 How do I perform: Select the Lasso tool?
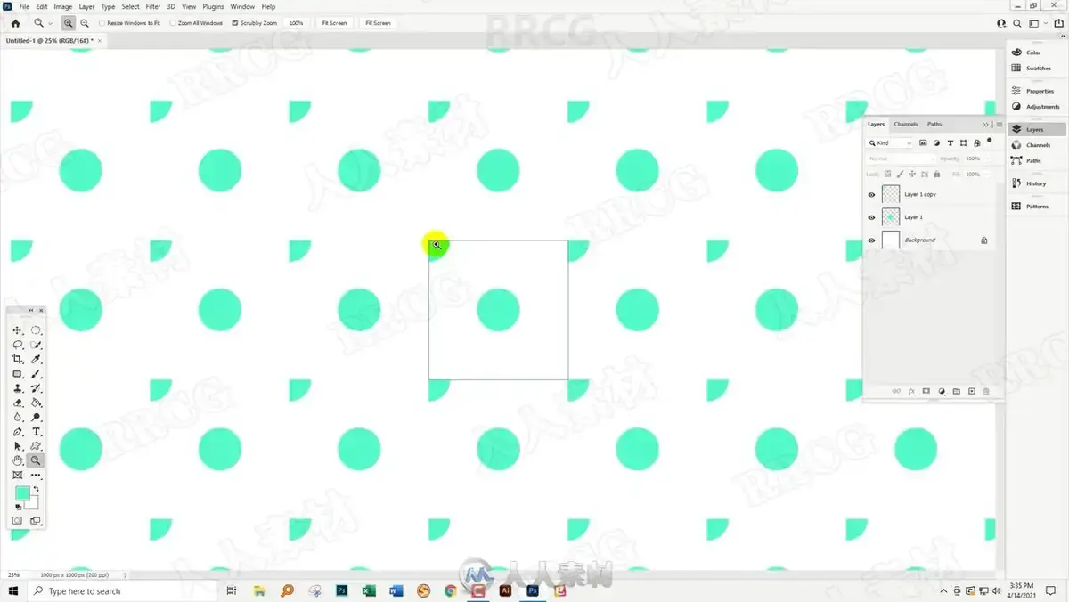click(17, 345)
